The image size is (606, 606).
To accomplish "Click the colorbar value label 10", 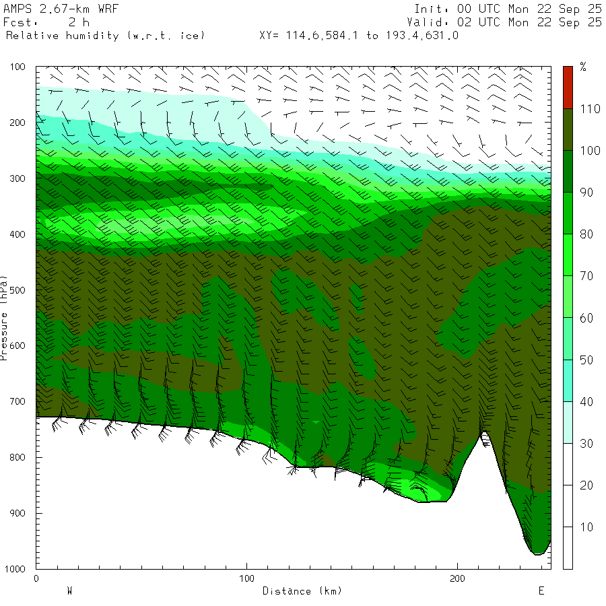I will click(586, 527).
